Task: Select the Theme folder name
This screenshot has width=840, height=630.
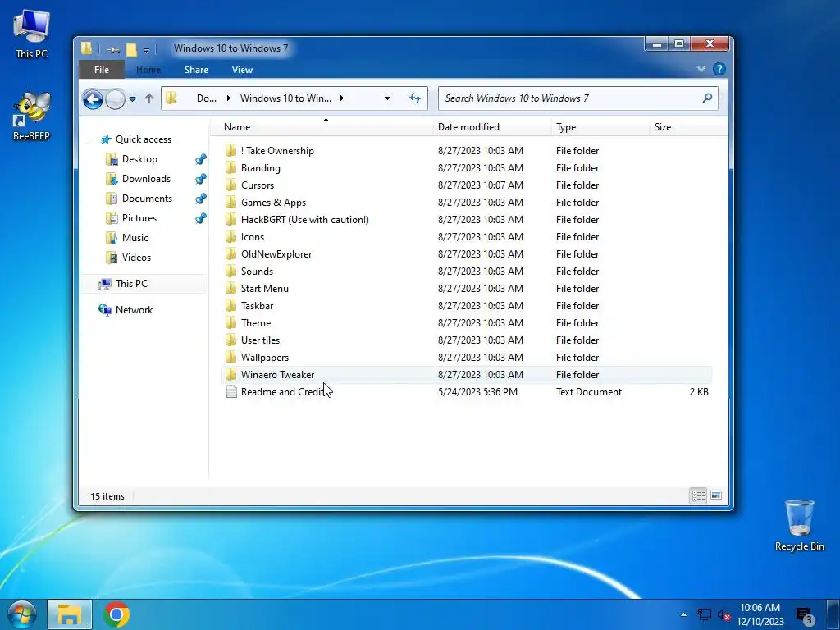Action: coord(256,322)
